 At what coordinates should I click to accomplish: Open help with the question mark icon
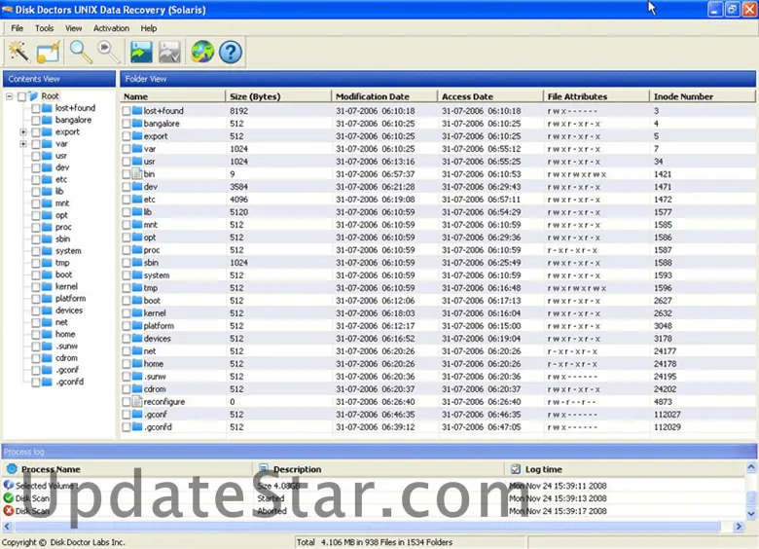231,52
